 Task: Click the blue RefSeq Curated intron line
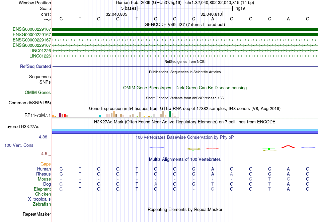[x=185, y=66]
